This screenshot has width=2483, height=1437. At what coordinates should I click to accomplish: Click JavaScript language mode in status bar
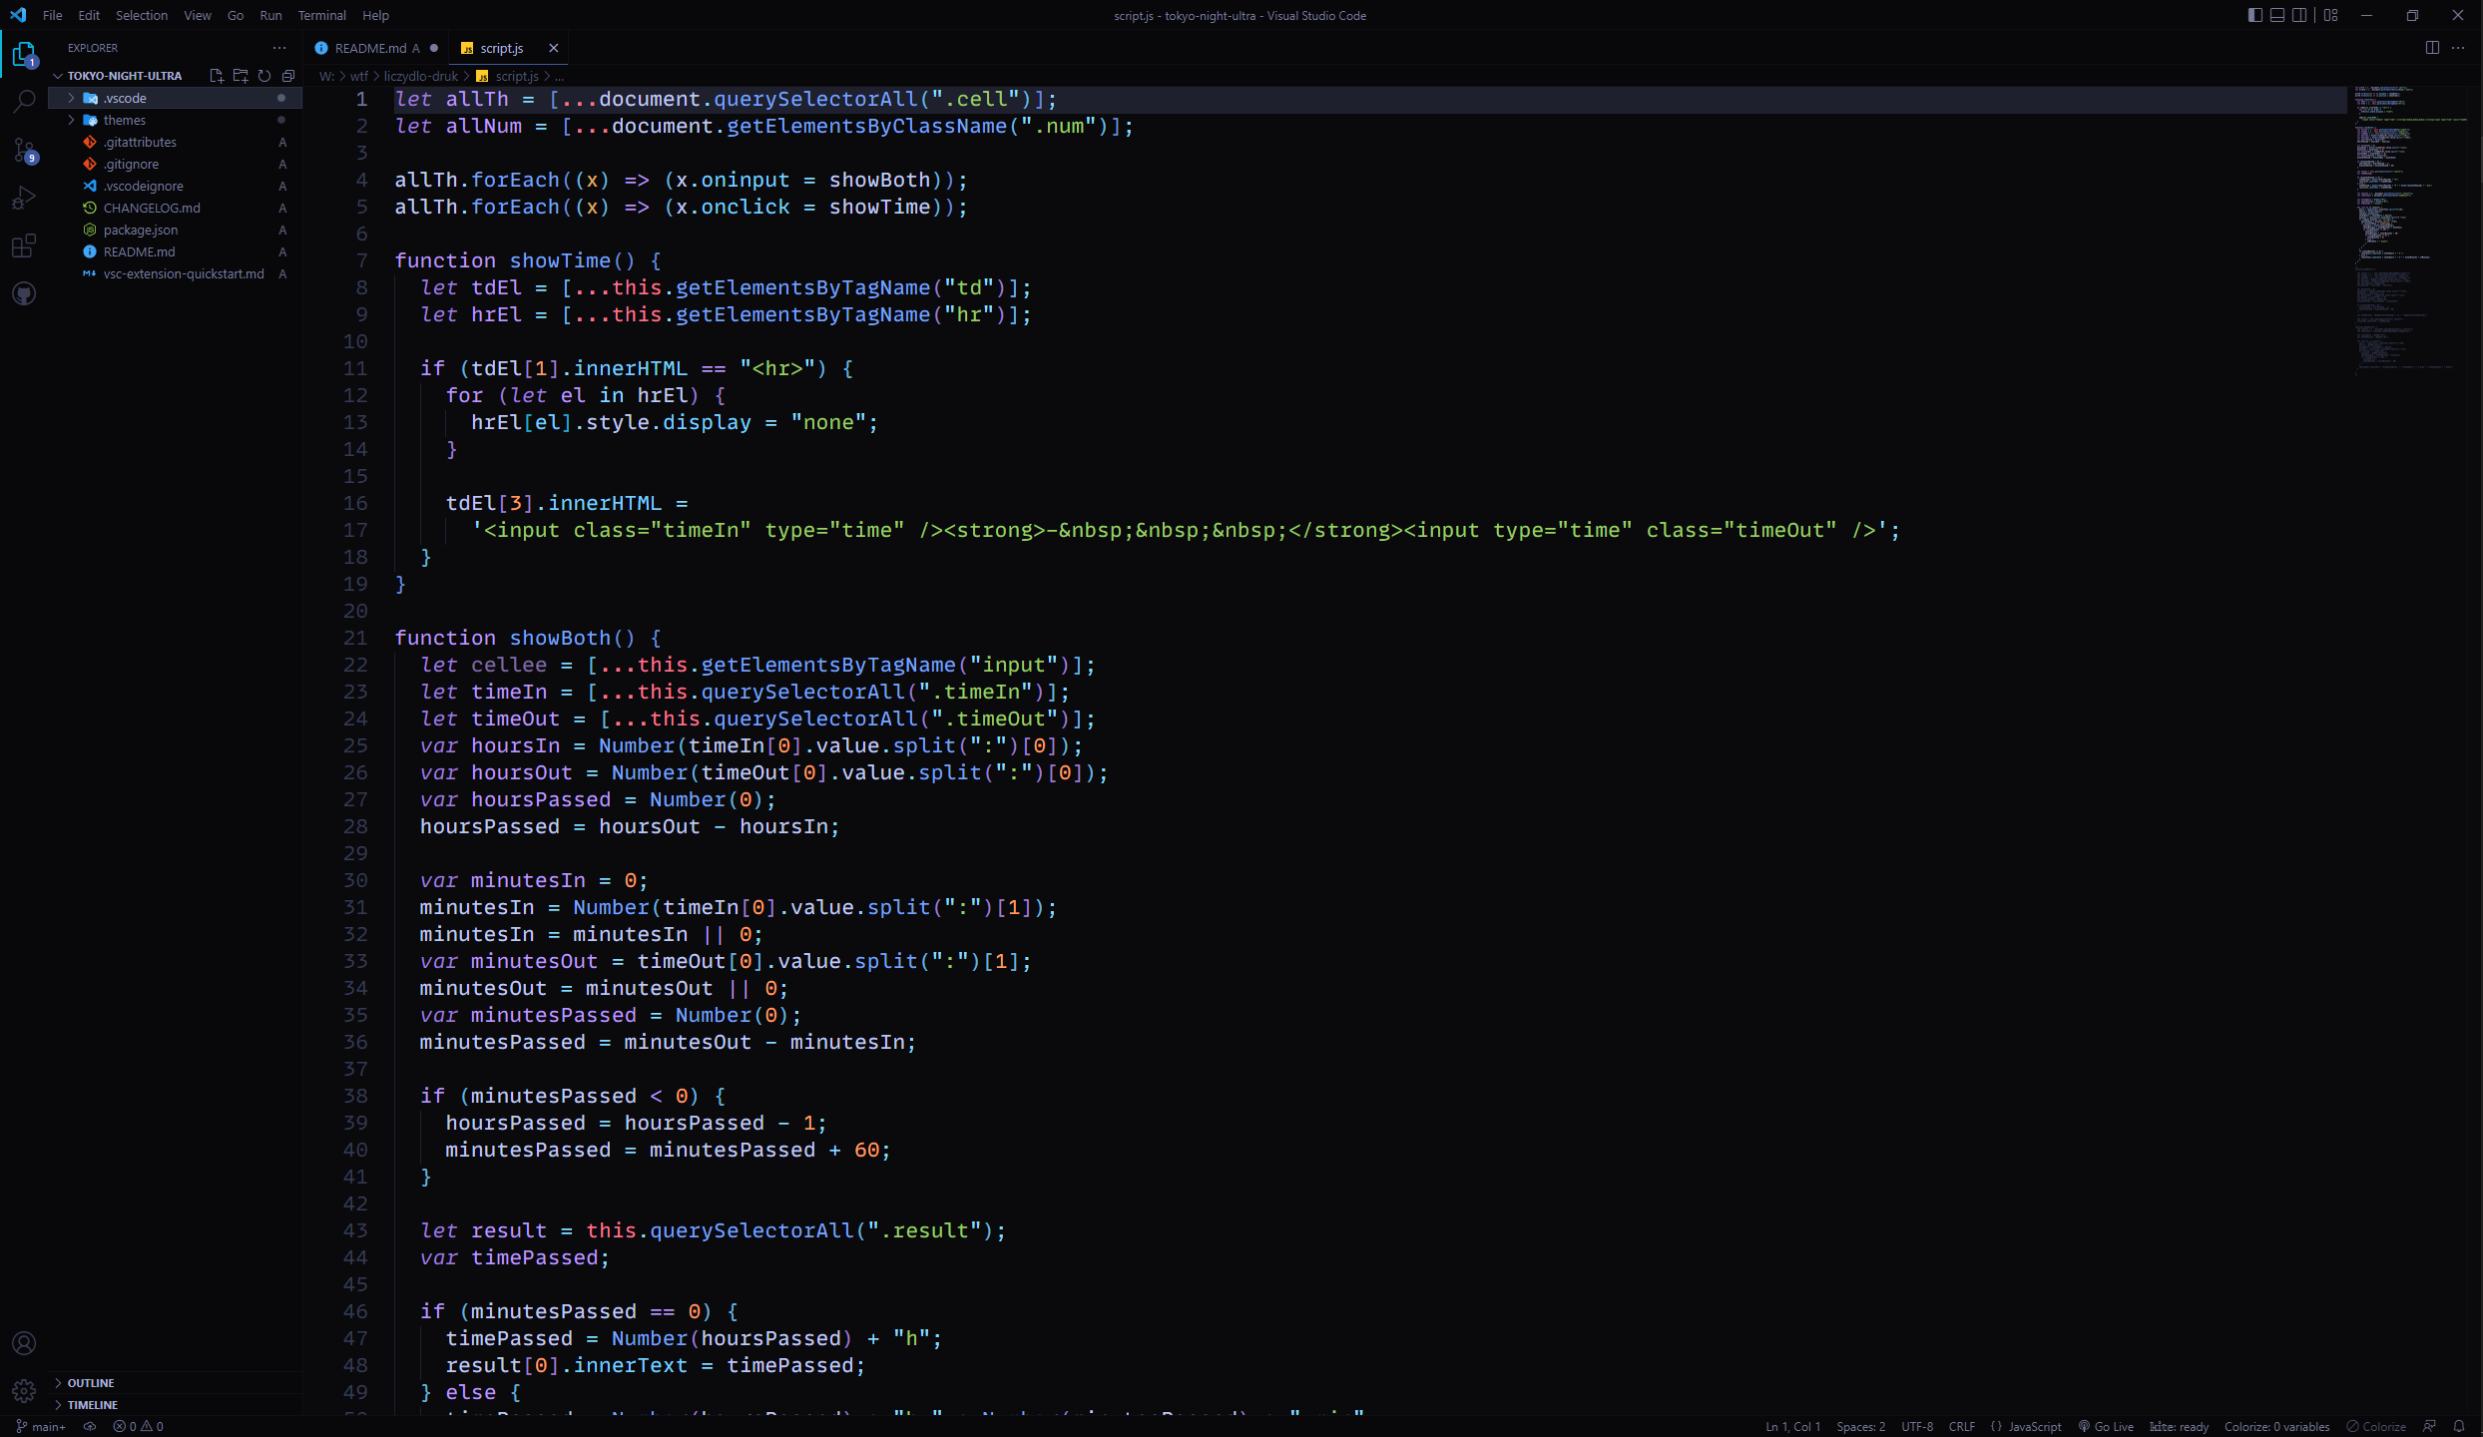click(2034, 1427)
